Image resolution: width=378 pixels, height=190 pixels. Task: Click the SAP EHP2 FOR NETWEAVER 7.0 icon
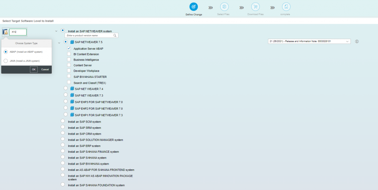[x=72, y=108]
